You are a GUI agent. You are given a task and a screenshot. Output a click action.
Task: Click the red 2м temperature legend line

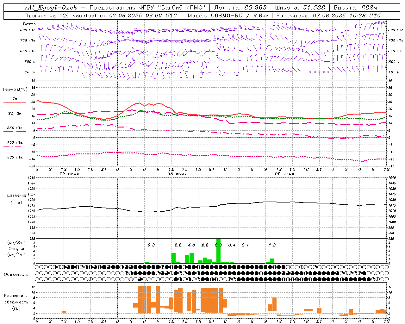click(x=15, y=103)
